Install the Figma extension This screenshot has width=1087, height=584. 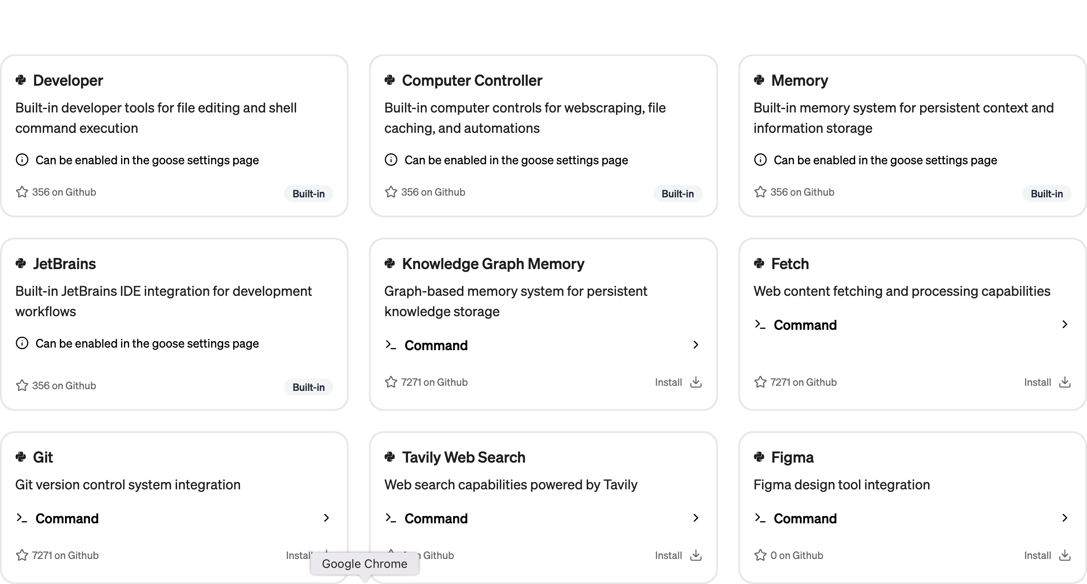point(1038,555)
